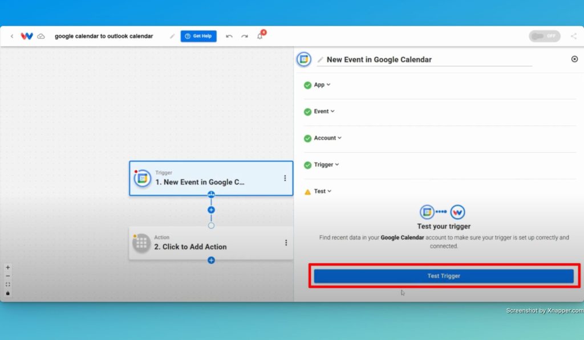584x340 pixels.
Task: Open the action node three-dot menu
Action: tap(286, 243)
